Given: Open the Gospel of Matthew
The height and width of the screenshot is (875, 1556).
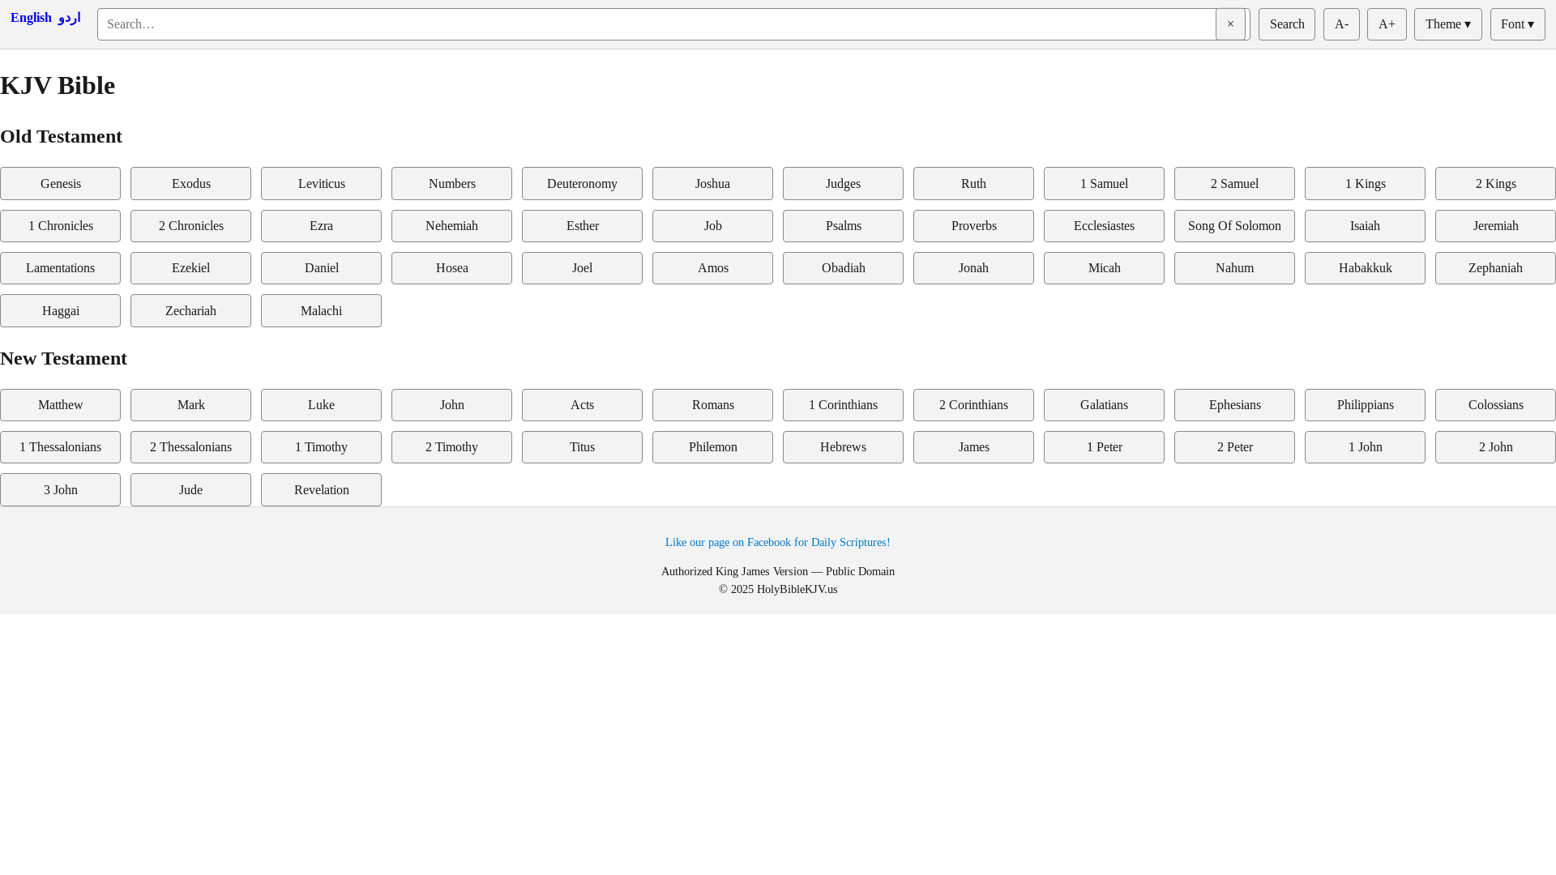Looking at the screenshot, I should (x=60, y=405).
